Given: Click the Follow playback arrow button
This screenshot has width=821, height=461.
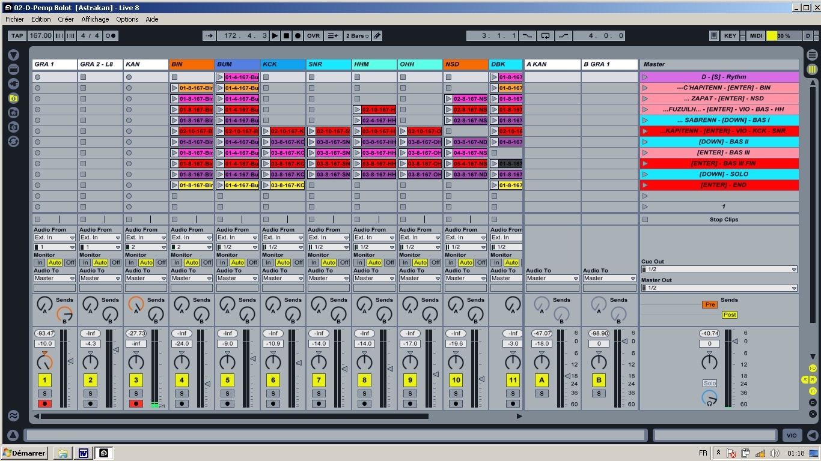Looking at the screenshot, I should pos(209,36).
